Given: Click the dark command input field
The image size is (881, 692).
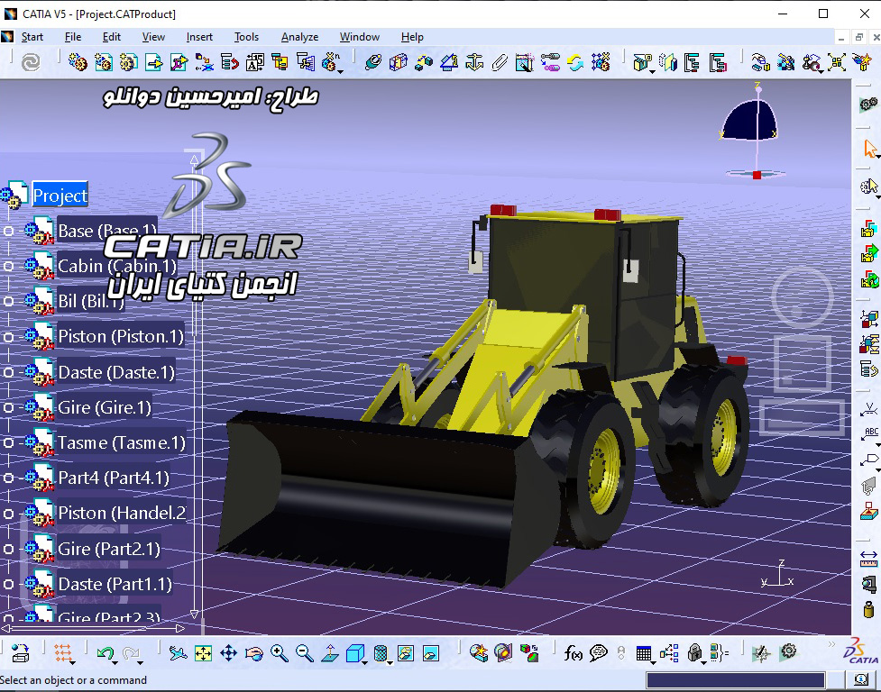Looking at the screenshot, I should 735,680.
